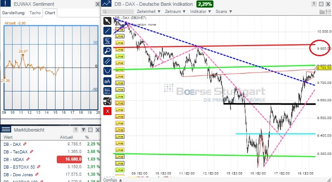The height and width of the screenshot is (182, 332).
Task: Click the 9.300,00 price axis label
Action: (x=324, y=153)
